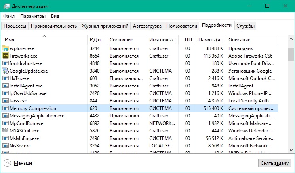Click the Fireworks.exe Fw icon
This screenshot has height=173, width=295.
point(6,56)
